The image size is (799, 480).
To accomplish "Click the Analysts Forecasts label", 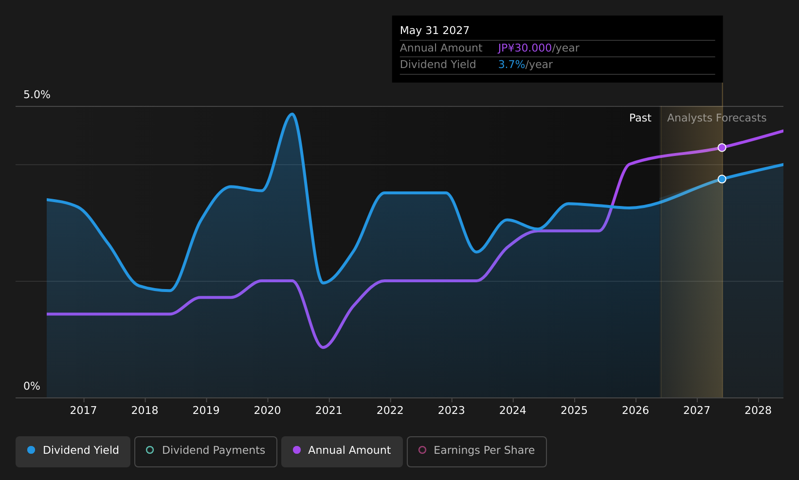I will pos(717,118).
